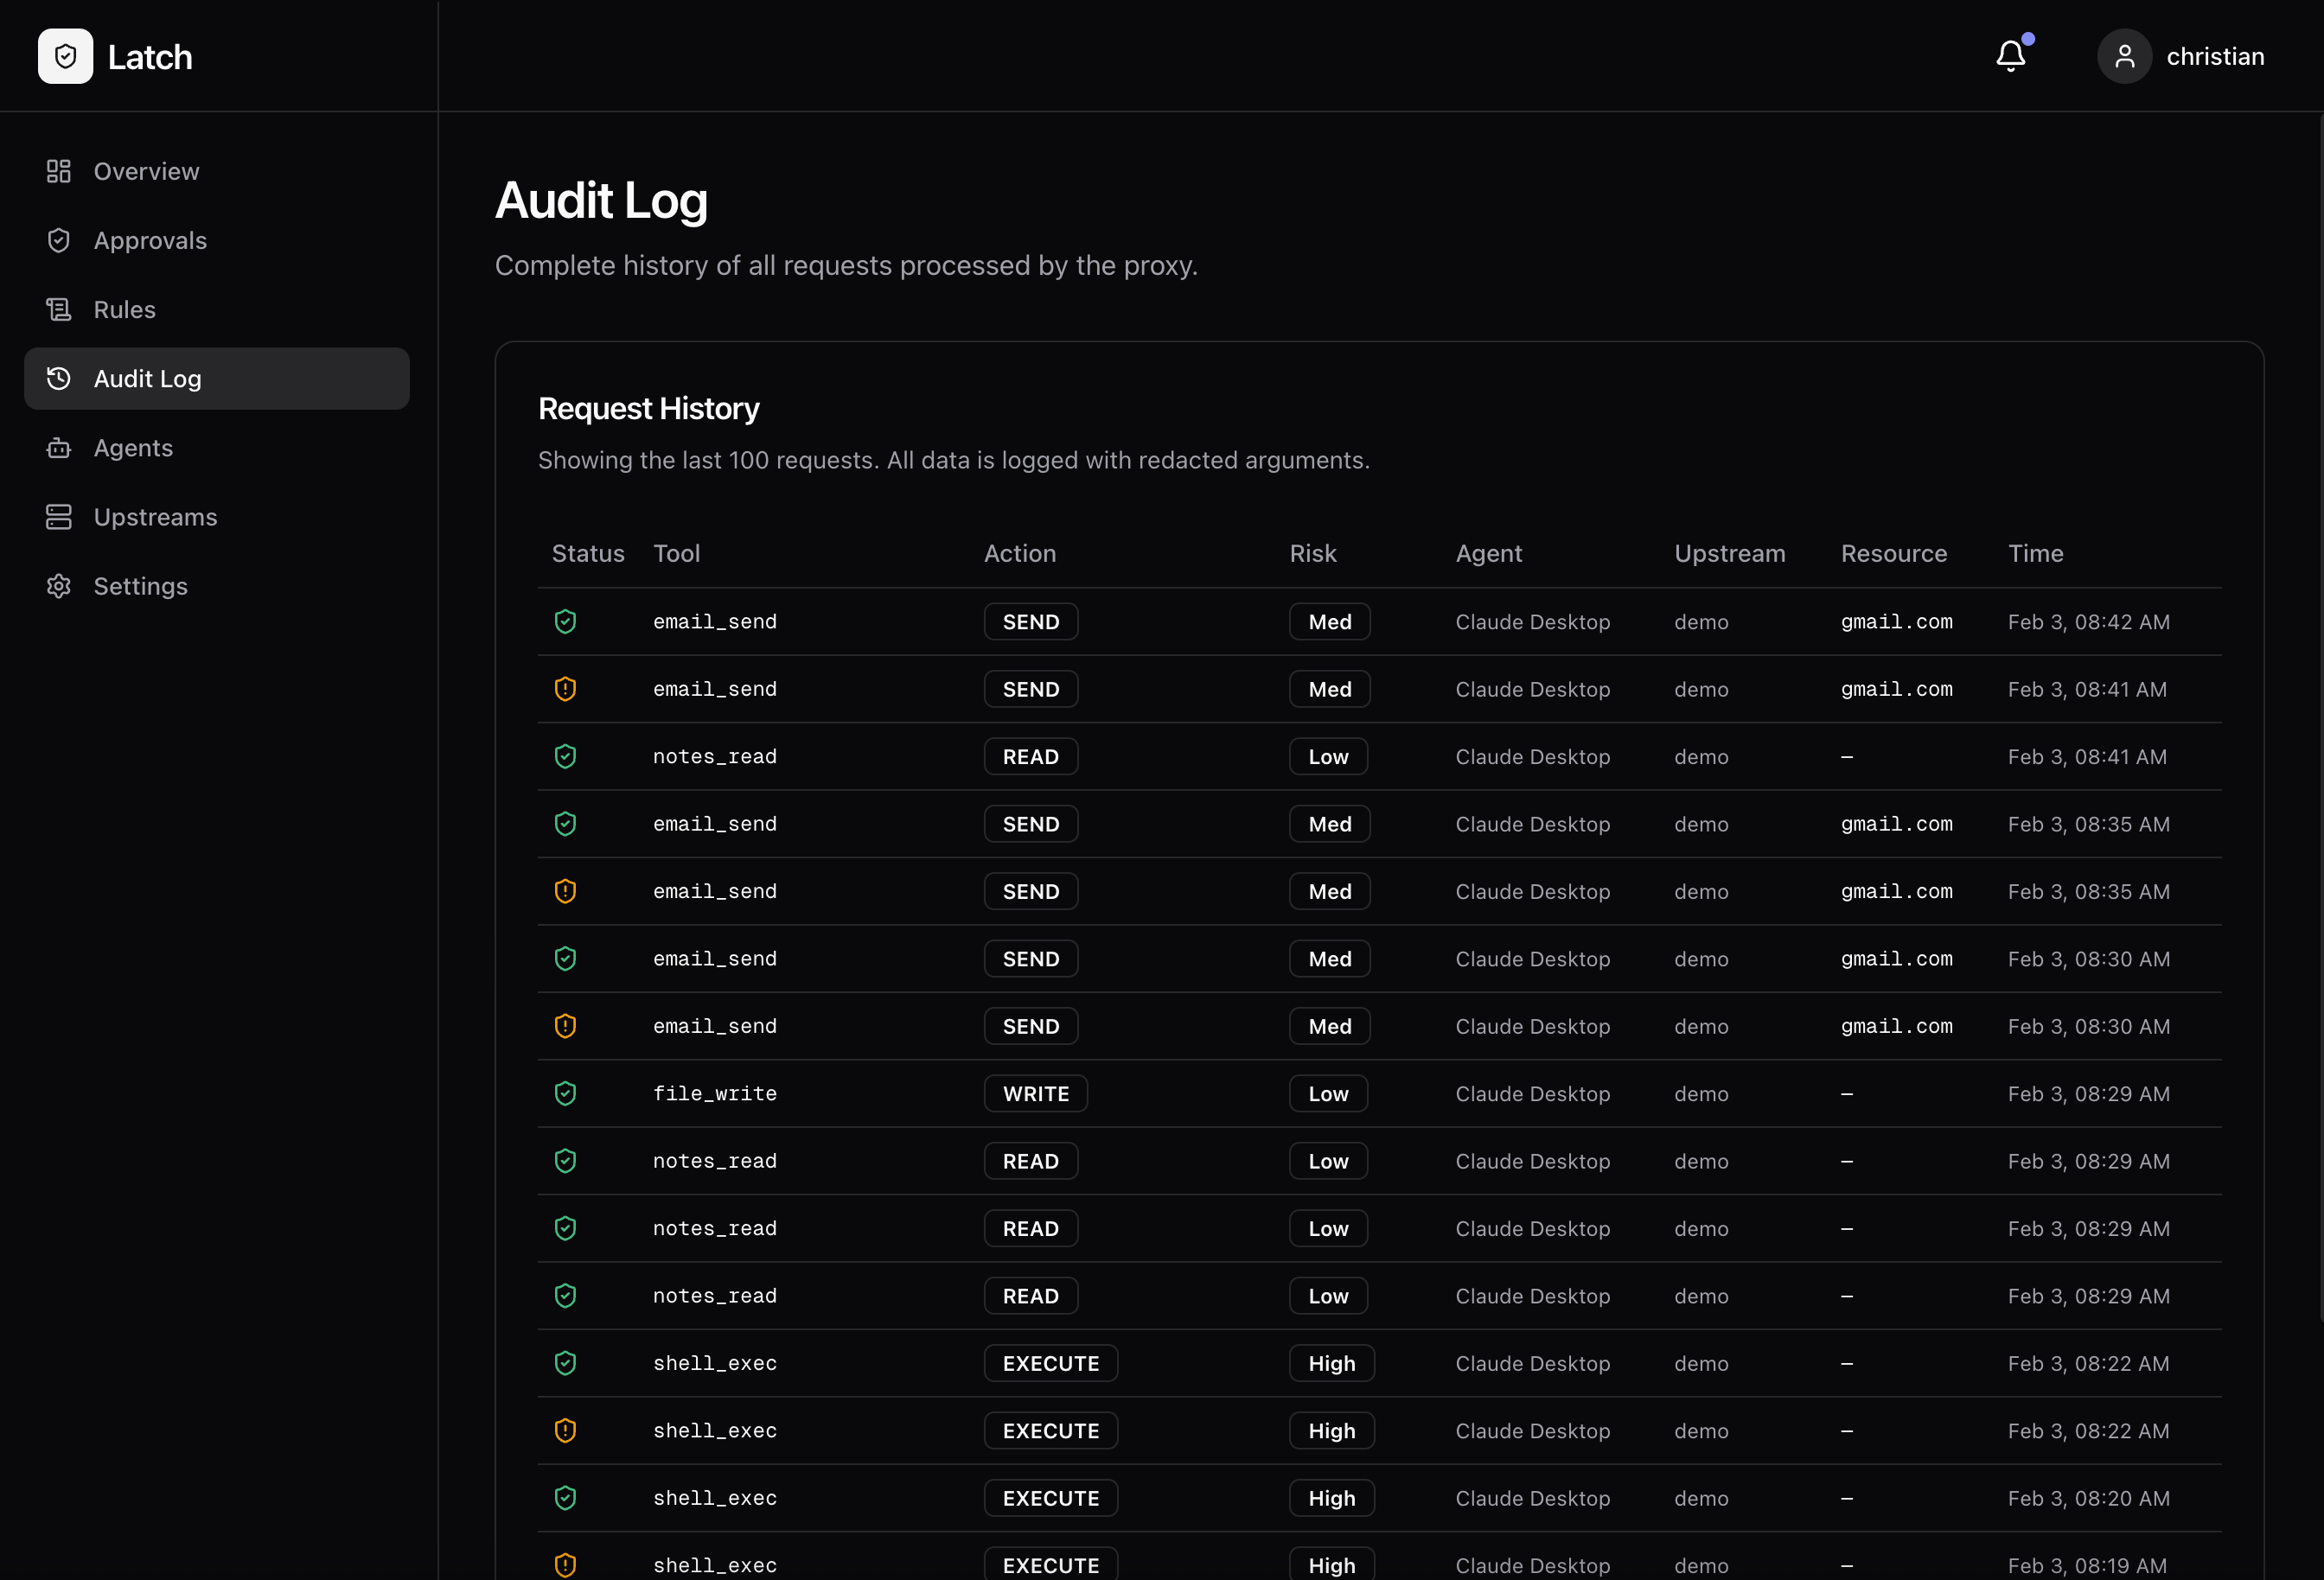This screenshot has height=1580, width=2324.
Task: Select the Overview dashboard icon
Action: click(x=58, y=171)
